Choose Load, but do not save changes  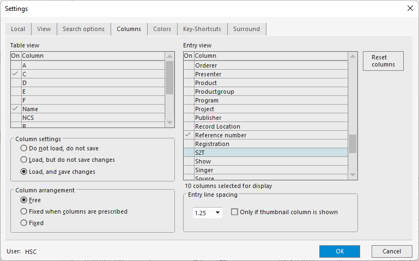click(x=23, y=160)
